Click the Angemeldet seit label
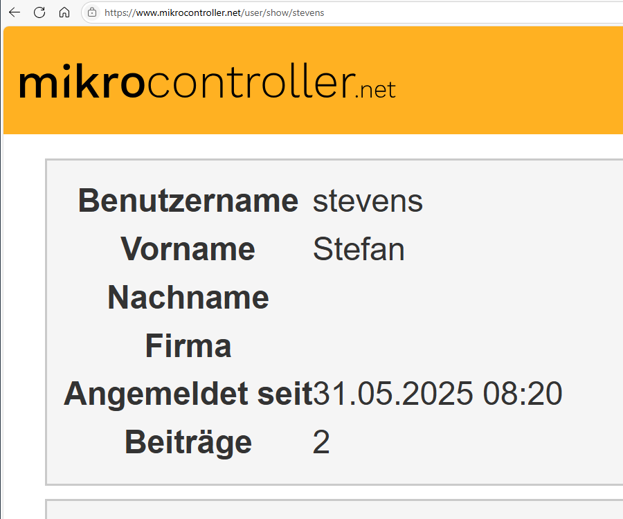Image resolution: width=623 pixels, height=519 pixels. 188,394
